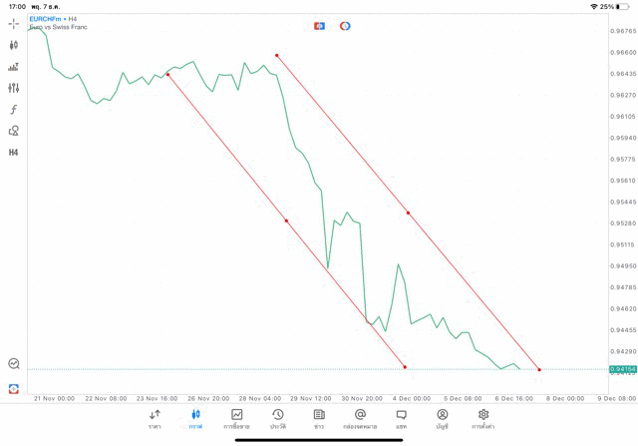The image size is (638, 446).
Task: Tap the chart bubble icon at lower left
Action: [x=14, y=364]
